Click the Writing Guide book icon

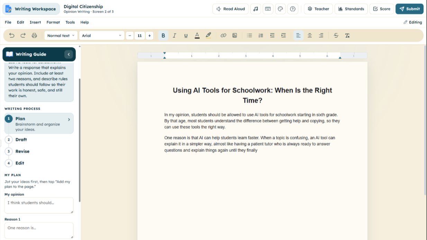pyautogui.click(x=10, y=54)
